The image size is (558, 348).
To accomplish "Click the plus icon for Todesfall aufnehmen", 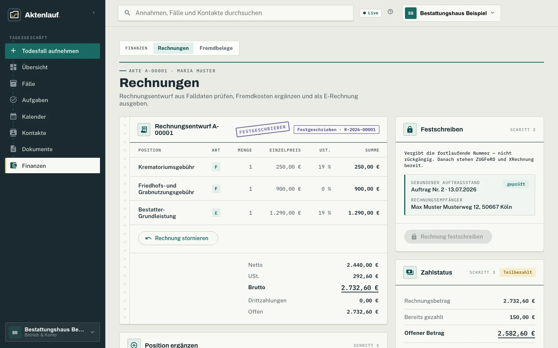I will click(13, 51).
